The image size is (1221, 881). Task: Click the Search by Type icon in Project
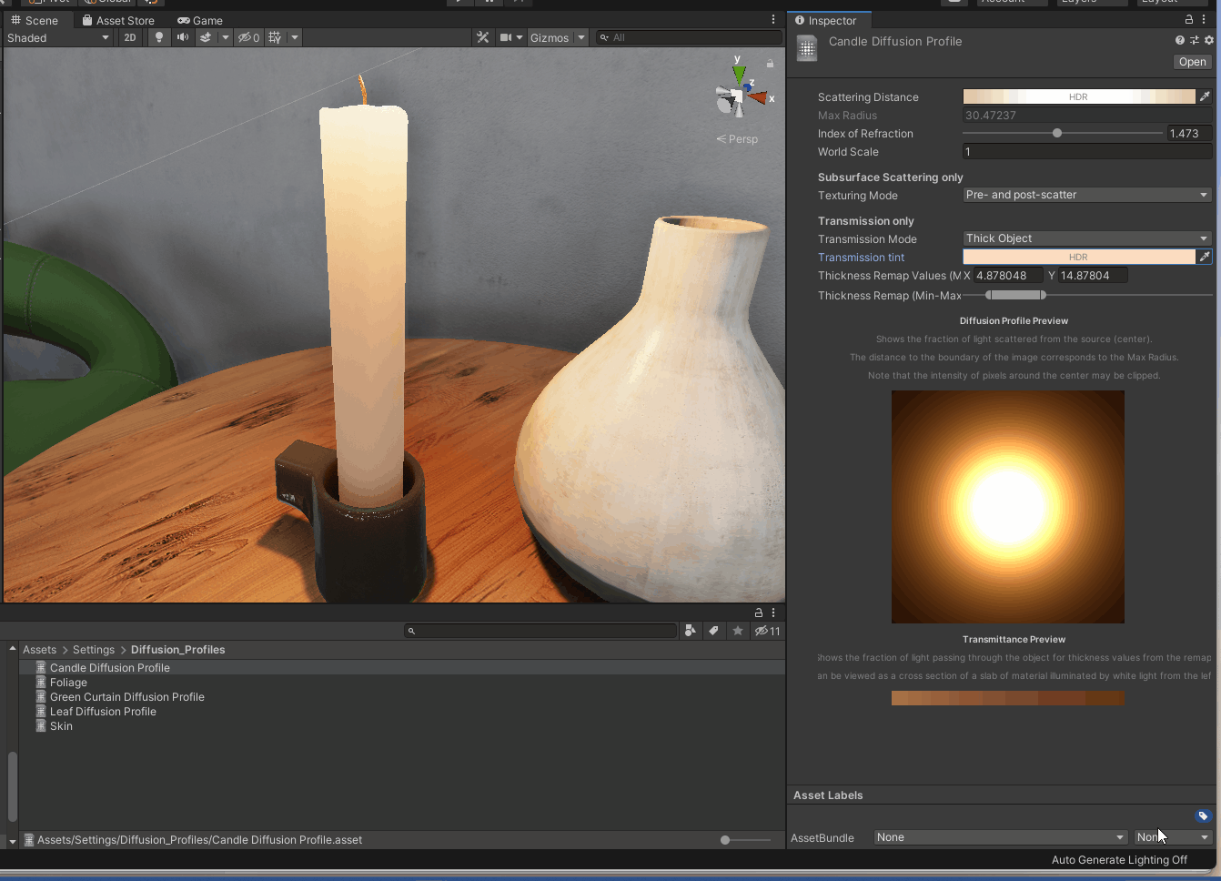coord(691,631)
